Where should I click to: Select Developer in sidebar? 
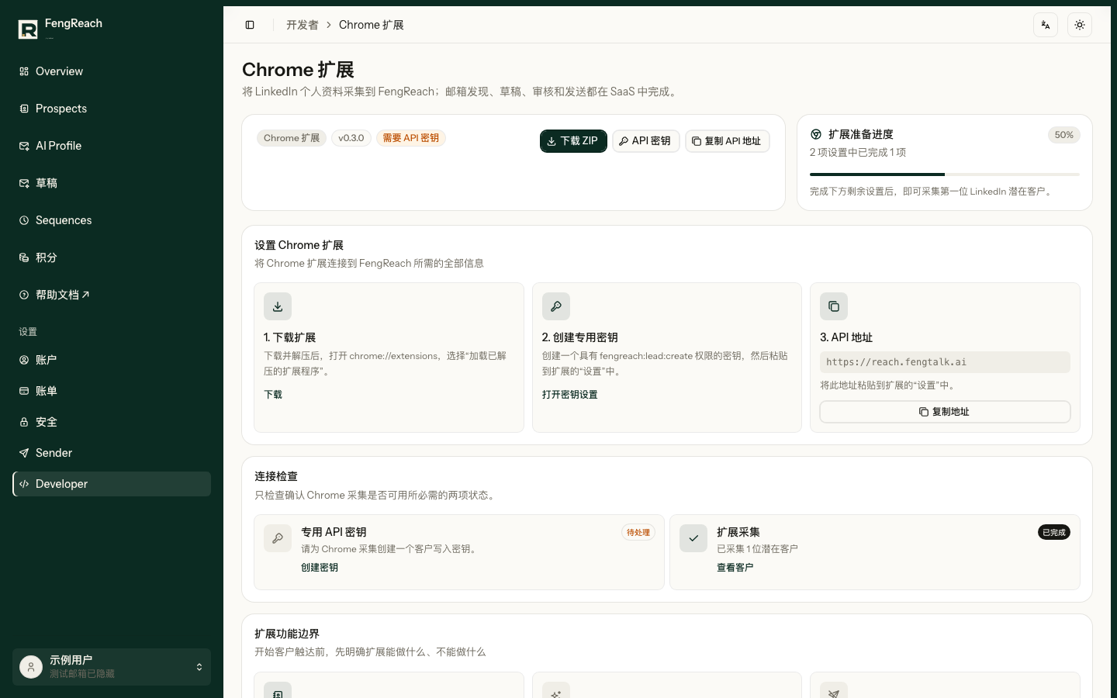pyautogui.click(x=112, y=484)
